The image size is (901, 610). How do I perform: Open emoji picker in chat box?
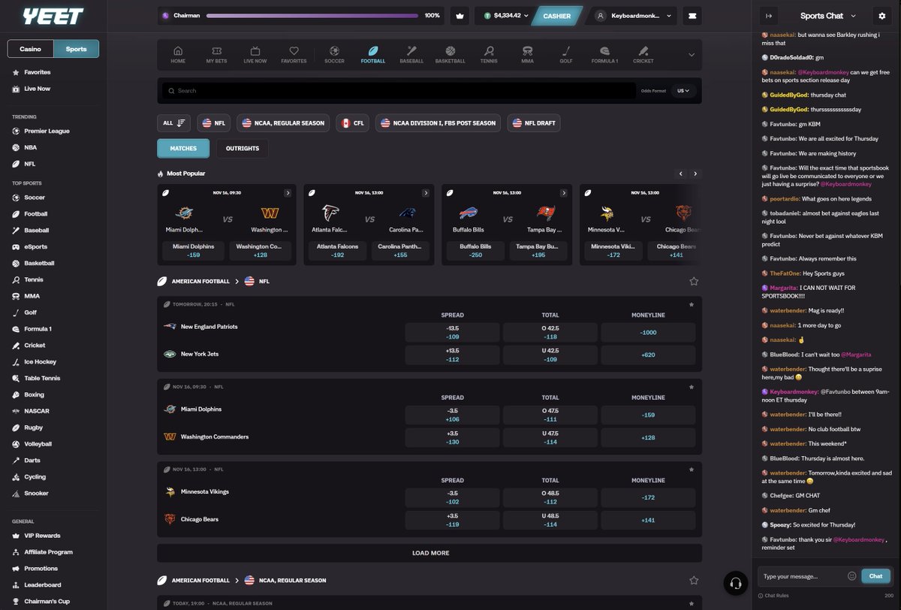(851, 576)
